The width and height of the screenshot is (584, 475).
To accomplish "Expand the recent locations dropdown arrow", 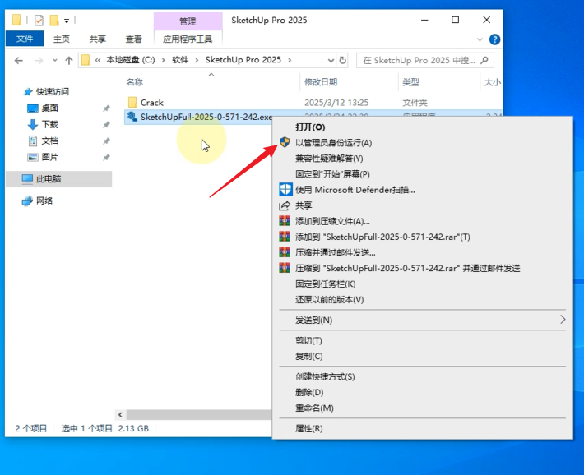I will (55, 60).
